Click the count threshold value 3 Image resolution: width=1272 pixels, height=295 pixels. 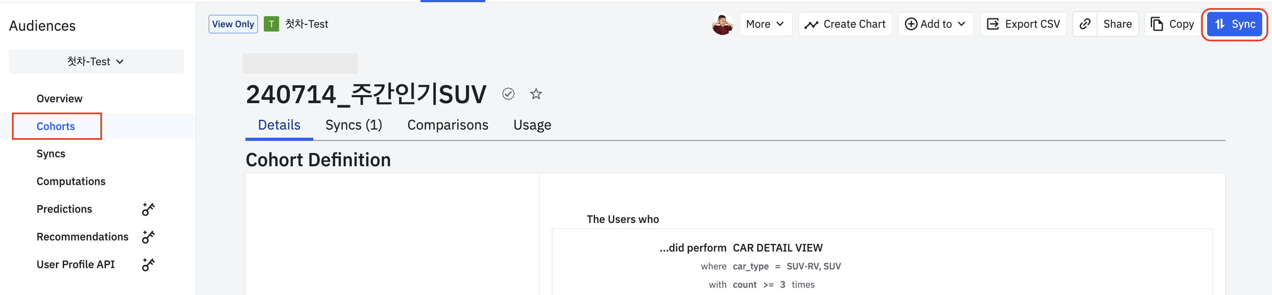pos(783,285)
